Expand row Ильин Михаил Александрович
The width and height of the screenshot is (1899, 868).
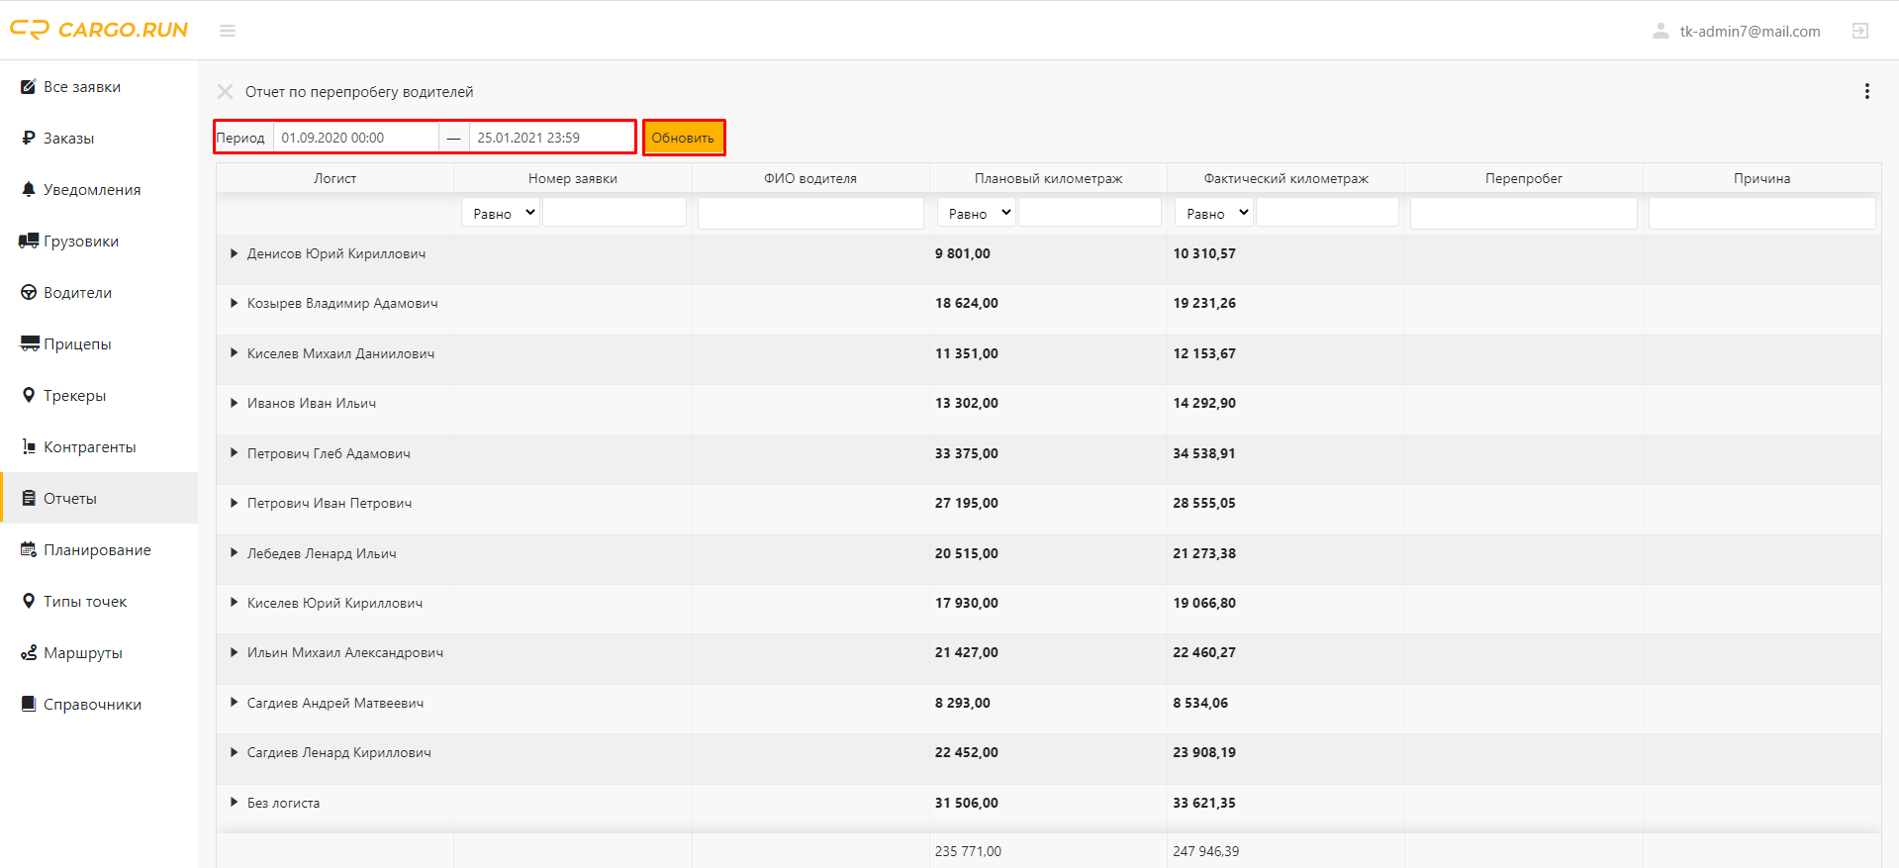234,652
